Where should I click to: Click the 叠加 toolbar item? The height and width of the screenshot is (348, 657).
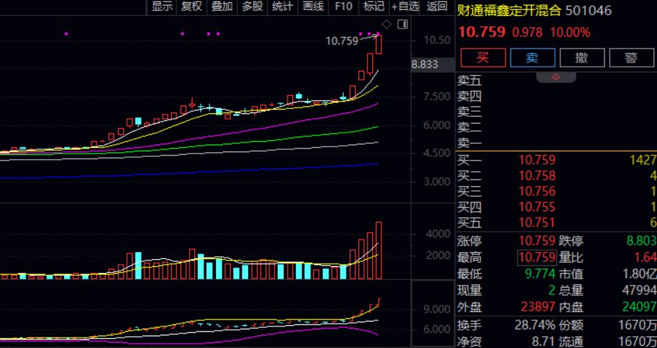coord(222,6)
